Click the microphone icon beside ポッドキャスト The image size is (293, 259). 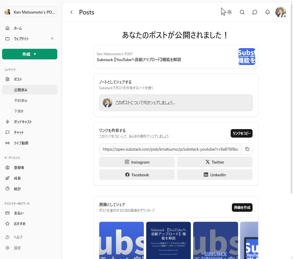(7, 122)
